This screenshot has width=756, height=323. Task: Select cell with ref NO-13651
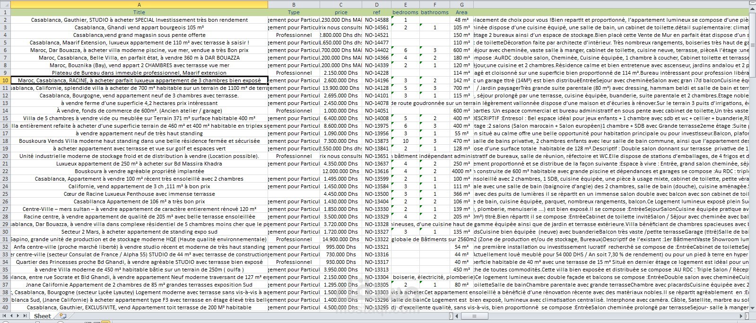coord(376,156)
